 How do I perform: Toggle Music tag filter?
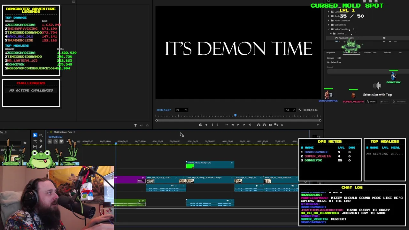point(371,102)
